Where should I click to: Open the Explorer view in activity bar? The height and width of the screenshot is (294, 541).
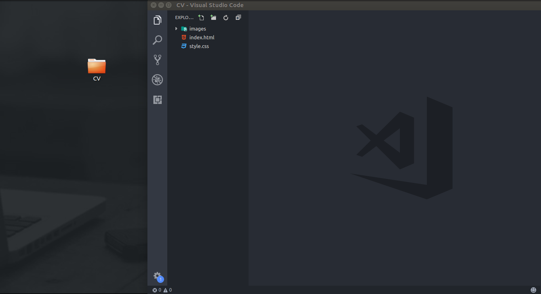click(x=157, y=20)
